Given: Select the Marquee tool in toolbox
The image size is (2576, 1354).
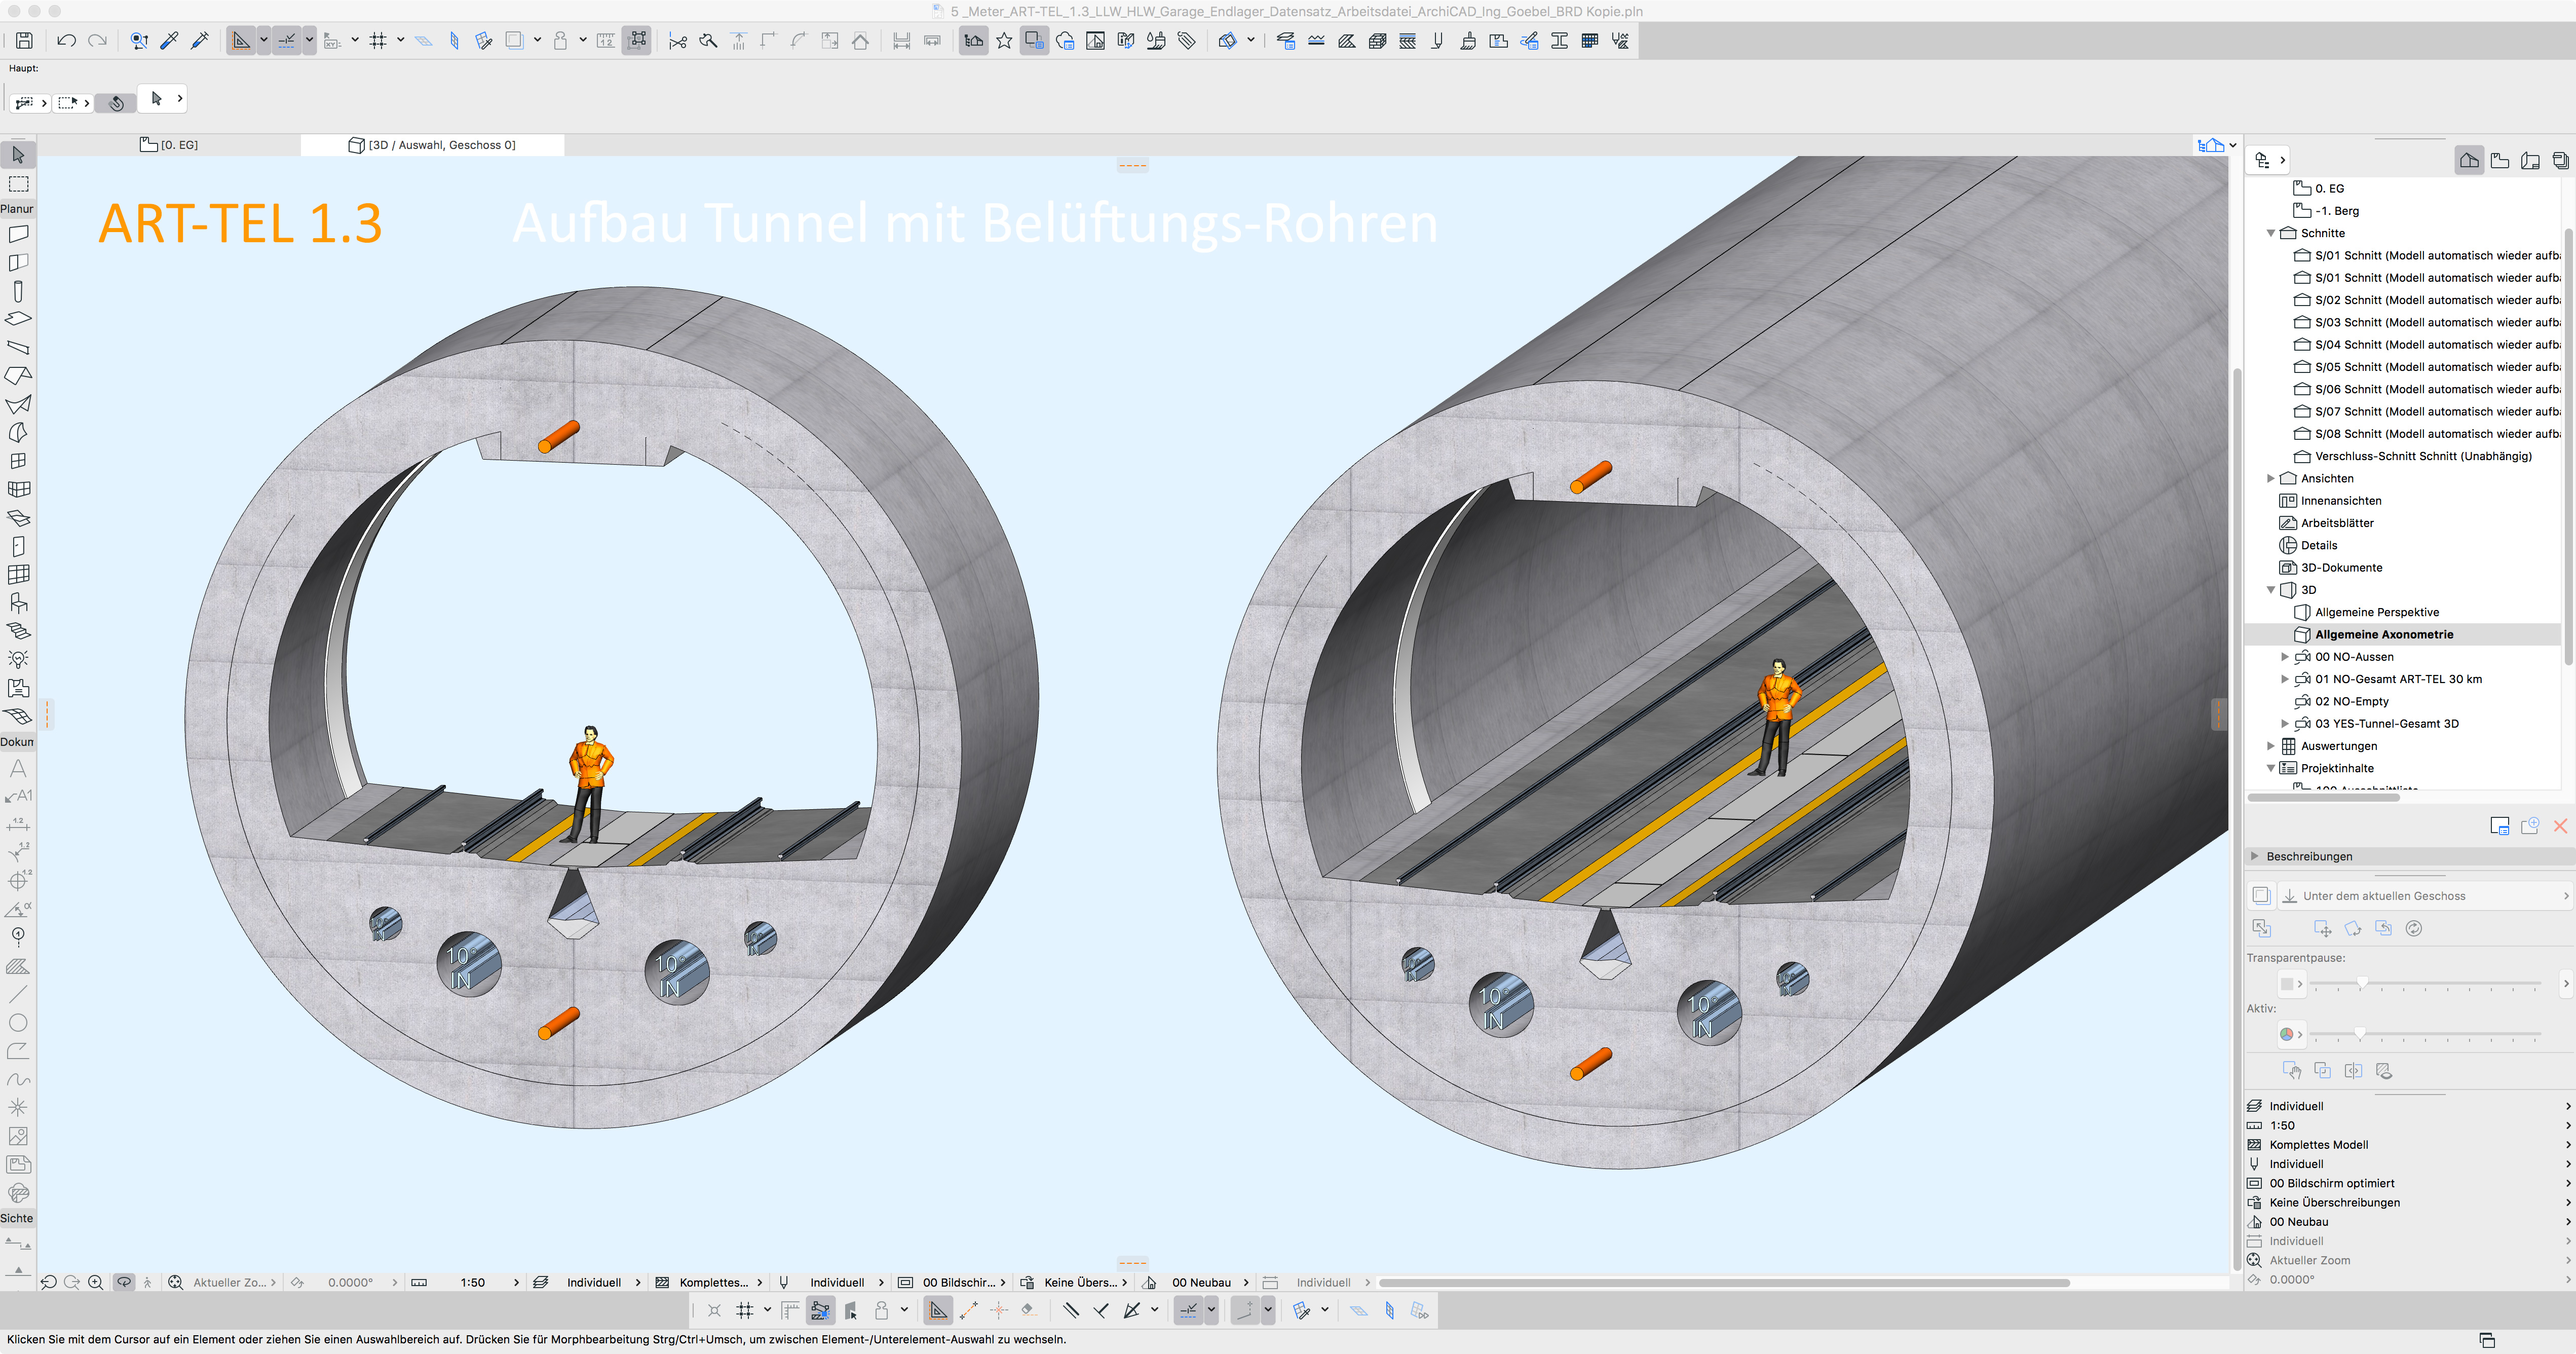Looking at the screenshot, I should pos(18,184).
